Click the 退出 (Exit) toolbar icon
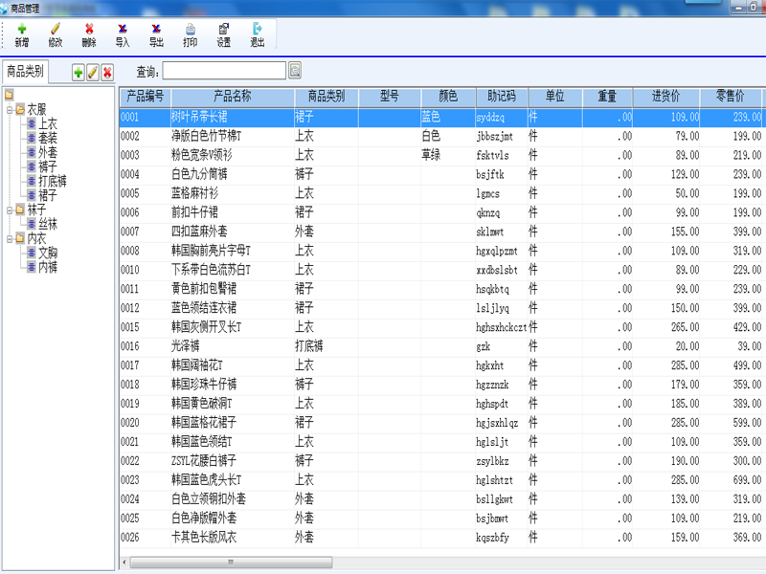 pos(257,34)
